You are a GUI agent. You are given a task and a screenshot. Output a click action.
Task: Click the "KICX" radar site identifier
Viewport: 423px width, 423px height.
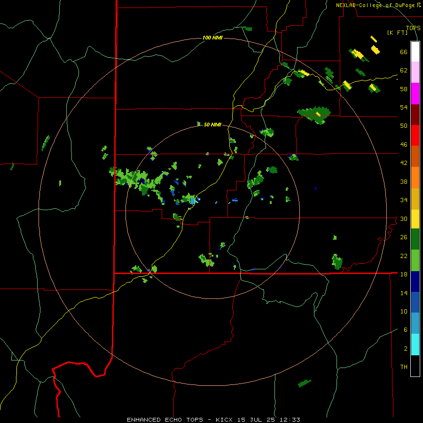pos(225,420)
